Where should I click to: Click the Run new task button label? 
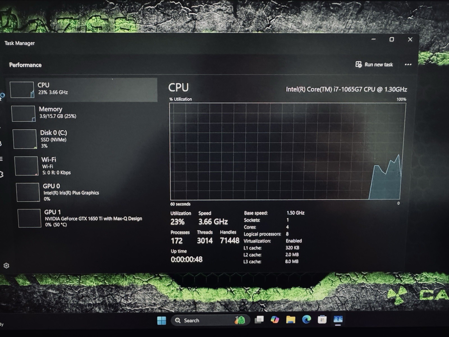tap(379, 65)
